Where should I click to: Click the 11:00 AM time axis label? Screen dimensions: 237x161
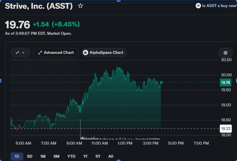point(100,143)
